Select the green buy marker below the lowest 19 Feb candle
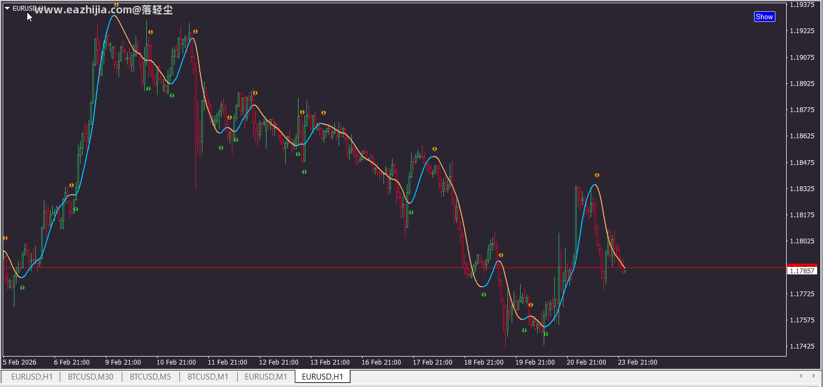This screenshot has width=823, height=387. point(546,334)
